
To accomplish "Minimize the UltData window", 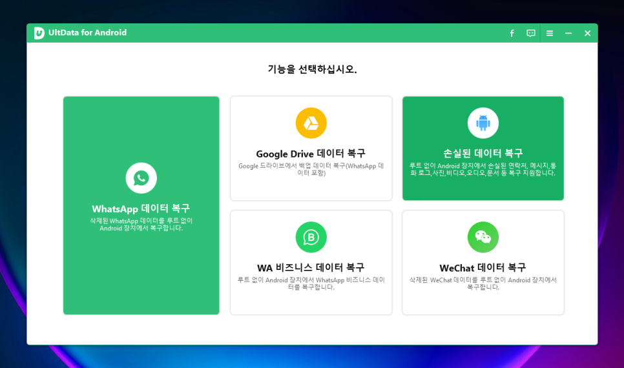I will 568,34.
